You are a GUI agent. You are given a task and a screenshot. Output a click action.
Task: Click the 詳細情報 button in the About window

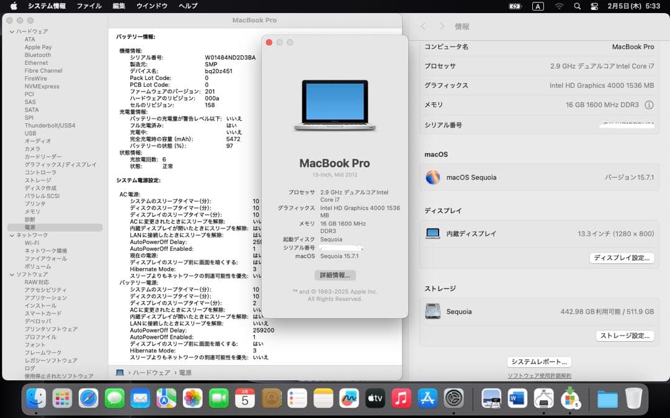tap(335, 275)
